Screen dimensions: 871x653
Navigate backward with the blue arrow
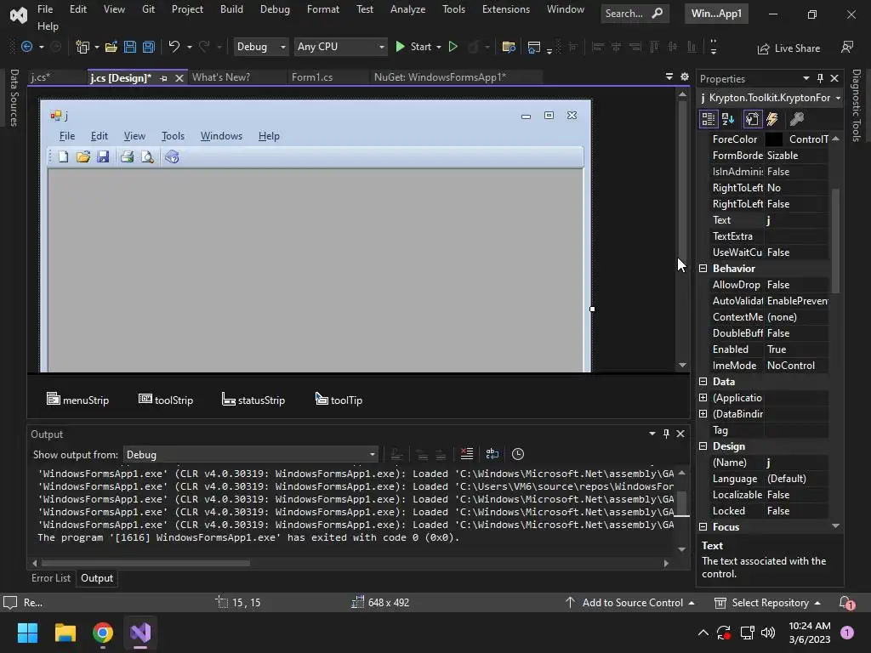pyautogui.click(x=26, y=48)
